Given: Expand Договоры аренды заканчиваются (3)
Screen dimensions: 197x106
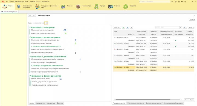Looking at the screenshot, I should tap(31, 46).
